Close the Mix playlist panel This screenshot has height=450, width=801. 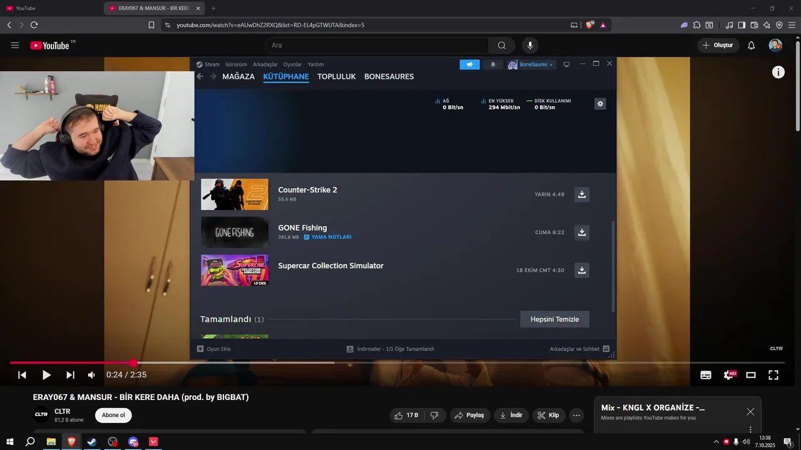tap(750, 411)
